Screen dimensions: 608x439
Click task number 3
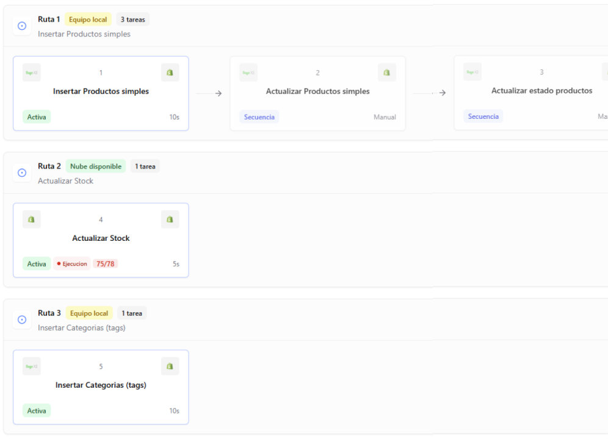coord(541,72)
